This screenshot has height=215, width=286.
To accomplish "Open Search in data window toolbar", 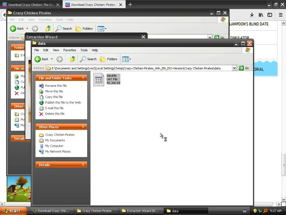I will [x=88, y=59].
